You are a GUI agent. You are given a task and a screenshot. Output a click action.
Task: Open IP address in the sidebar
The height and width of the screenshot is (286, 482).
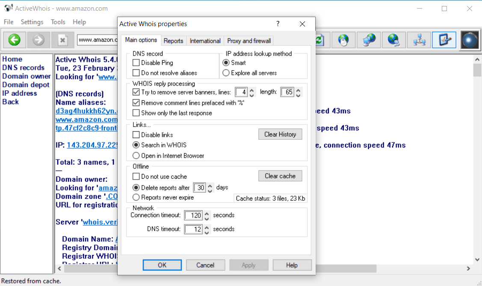click(x=20, y=93)
